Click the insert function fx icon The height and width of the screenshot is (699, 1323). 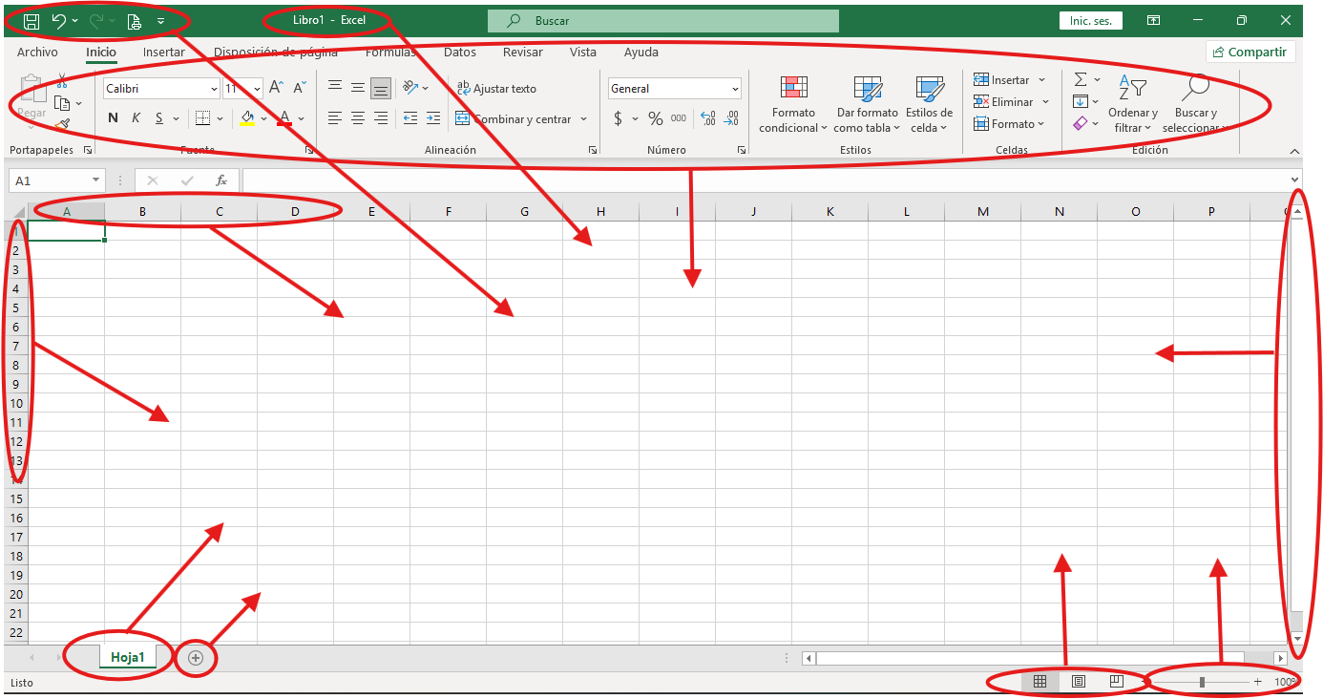tap(221, 180)
